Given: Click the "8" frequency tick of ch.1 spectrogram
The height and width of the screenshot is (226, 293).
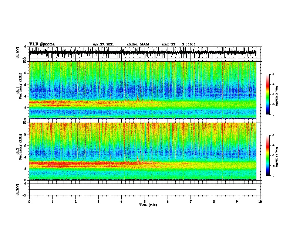Looking at the screenshot, I should [x=26, y=73].
